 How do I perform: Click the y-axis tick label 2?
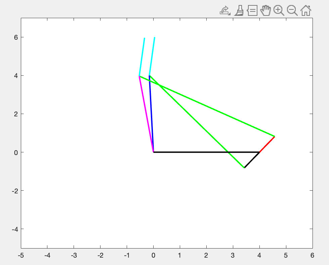pyautogui.click(x=15, y=114)
